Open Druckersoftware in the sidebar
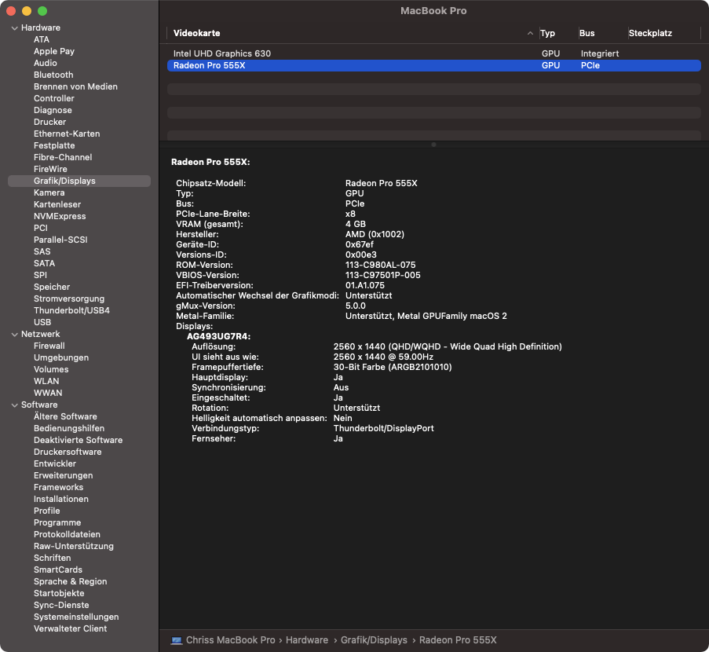 coord(68,452)
